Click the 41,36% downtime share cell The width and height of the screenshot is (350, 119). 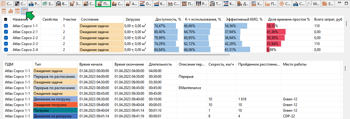(x=289, y=32)
